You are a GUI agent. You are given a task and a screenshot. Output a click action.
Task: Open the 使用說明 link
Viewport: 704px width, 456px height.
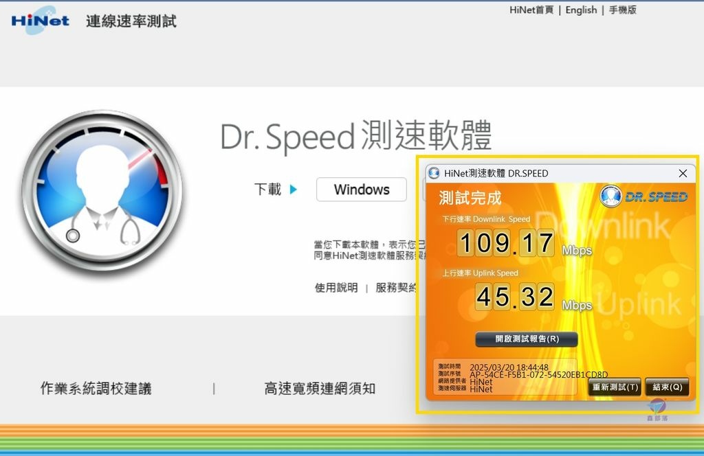click(x=336, y=288)
